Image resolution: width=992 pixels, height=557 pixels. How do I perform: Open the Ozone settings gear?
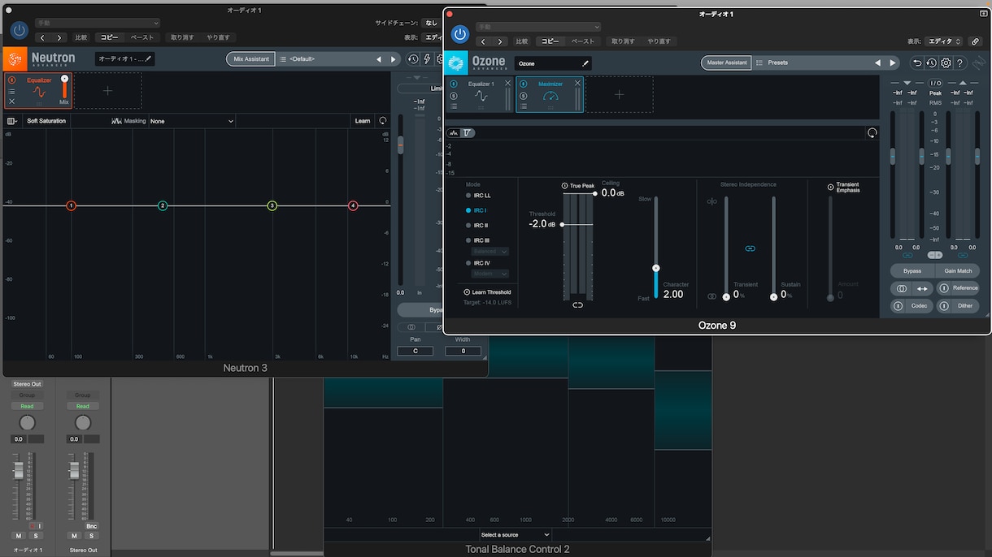946,63
